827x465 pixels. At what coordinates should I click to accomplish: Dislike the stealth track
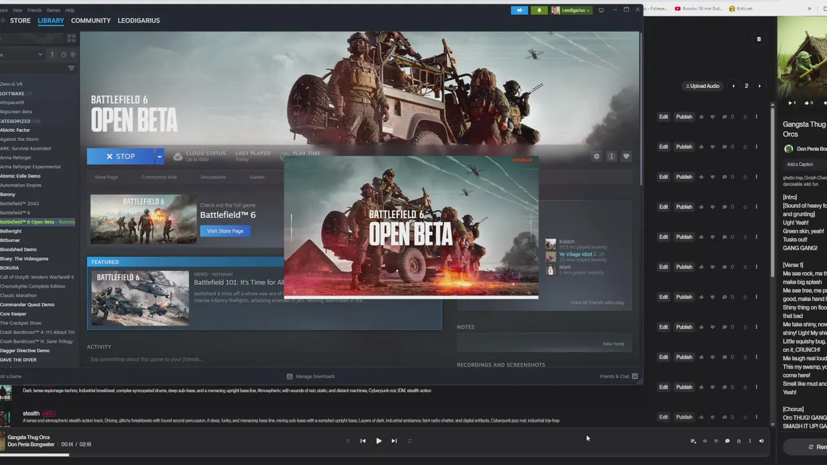[713, 417]
